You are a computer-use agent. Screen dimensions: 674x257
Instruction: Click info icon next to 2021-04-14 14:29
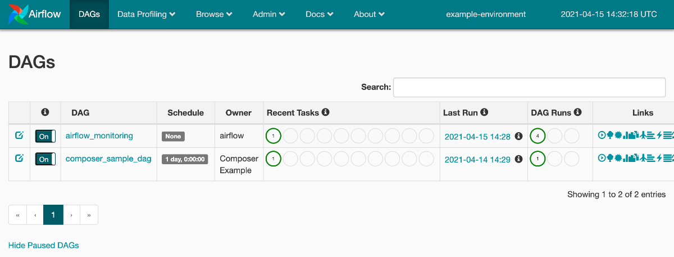point(518,159)
